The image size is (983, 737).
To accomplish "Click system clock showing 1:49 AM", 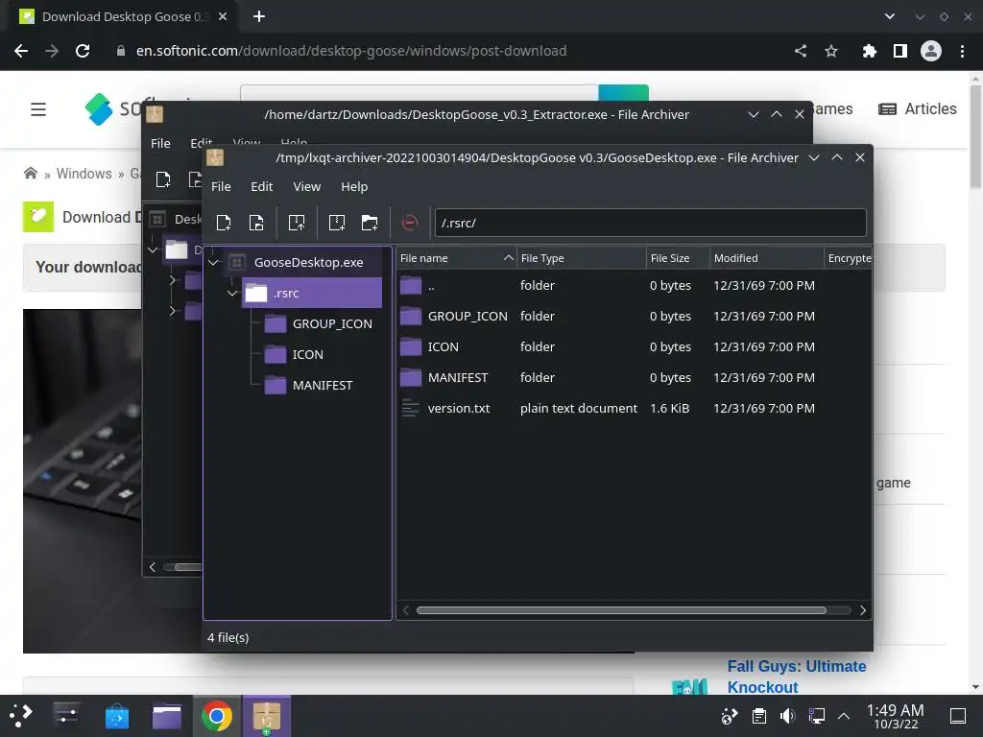I will tap(895, 716).
